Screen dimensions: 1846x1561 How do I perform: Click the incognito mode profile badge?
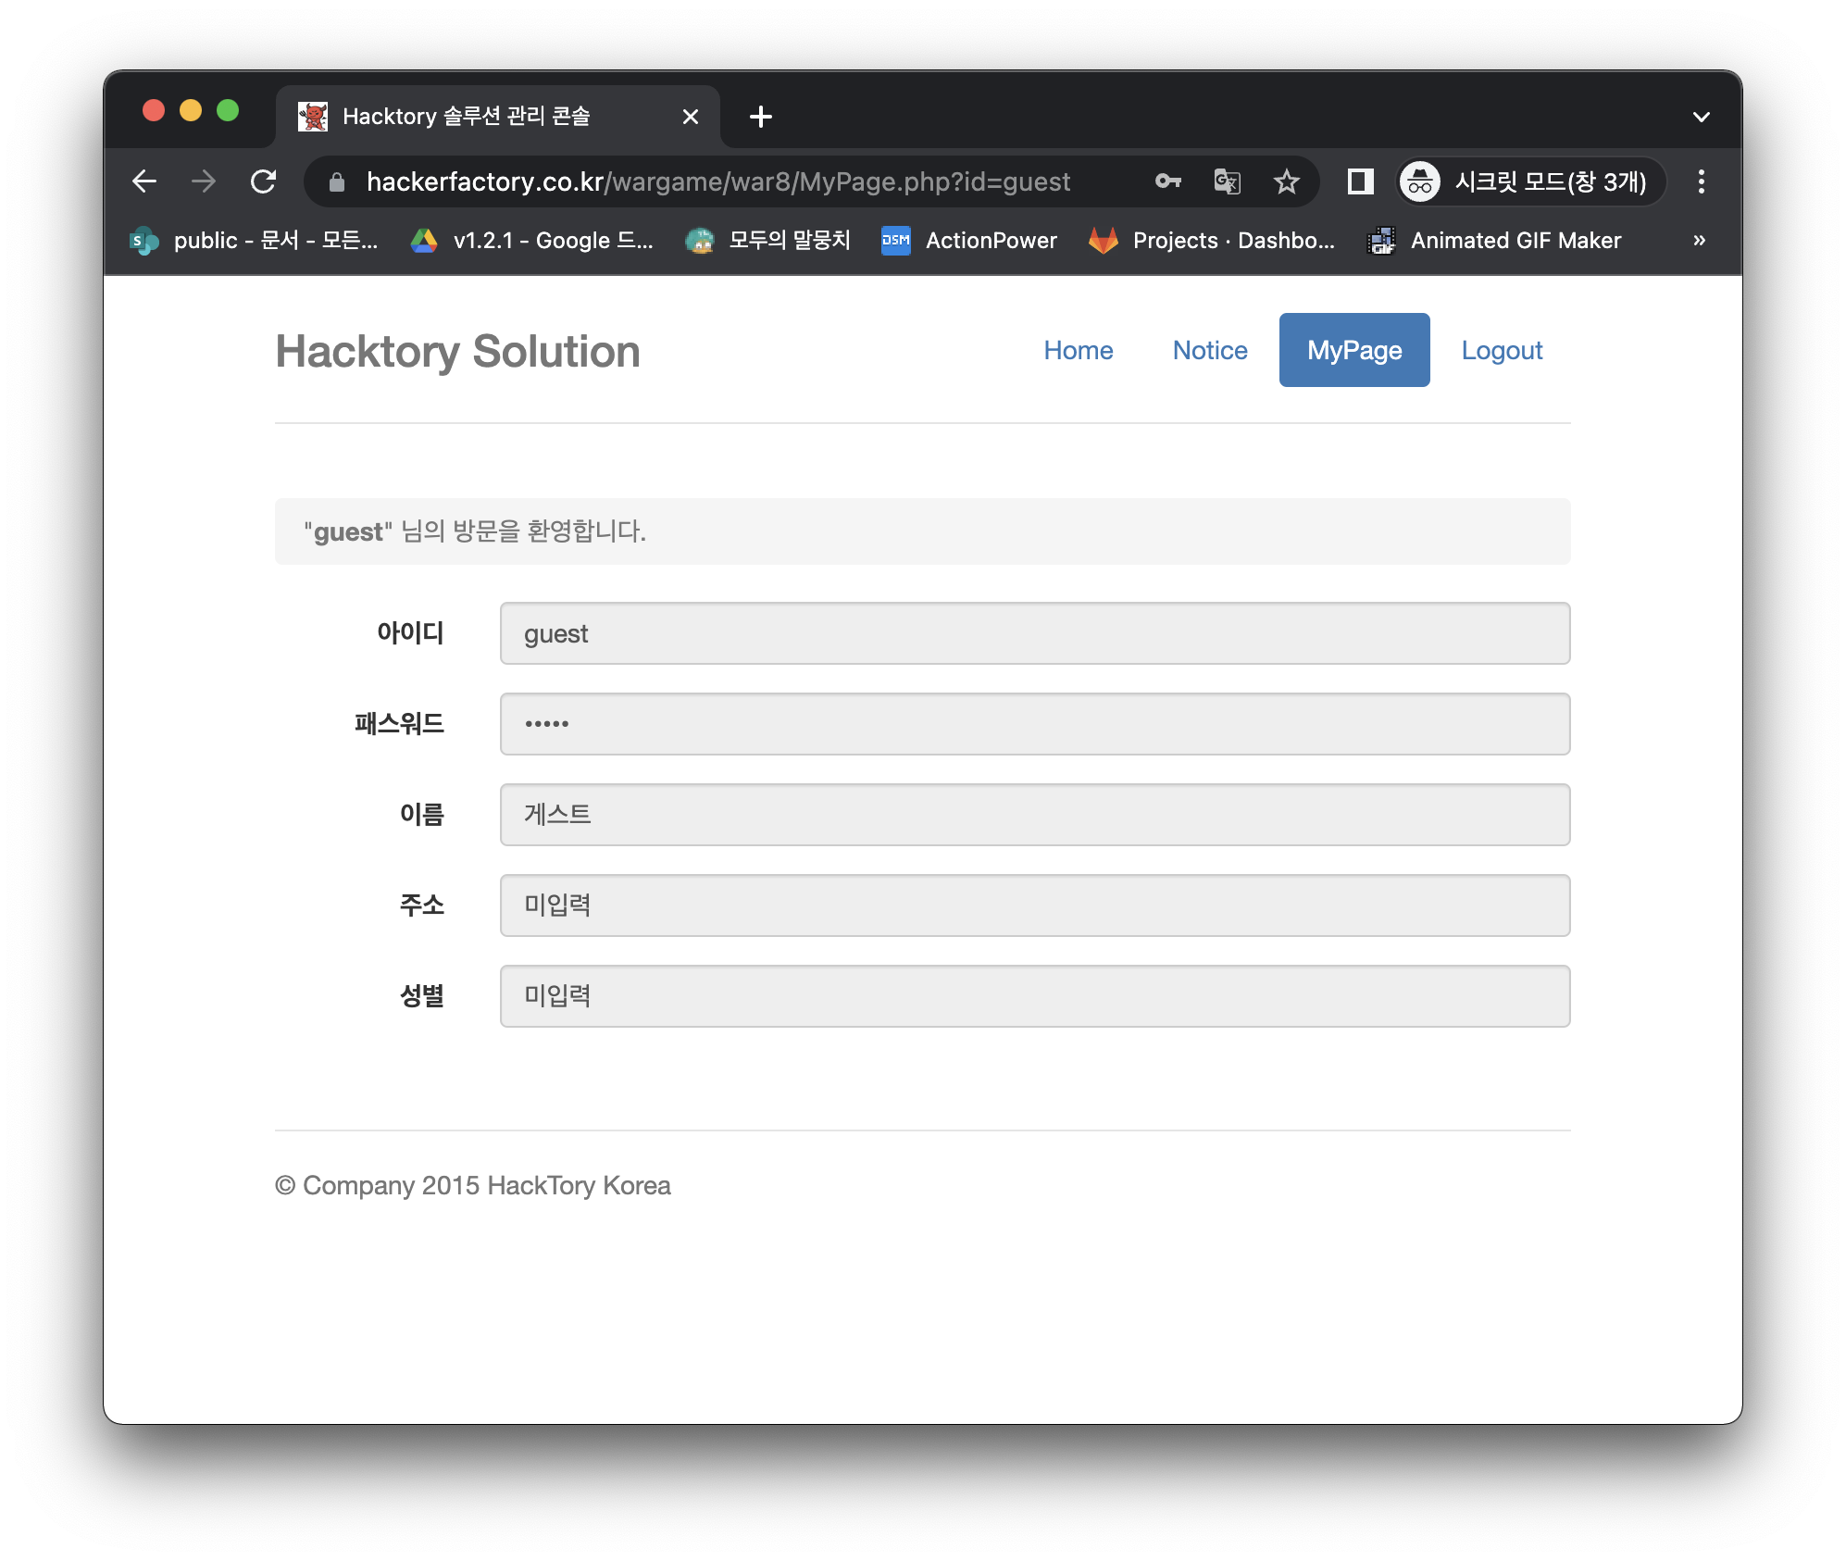point(1529,181)
